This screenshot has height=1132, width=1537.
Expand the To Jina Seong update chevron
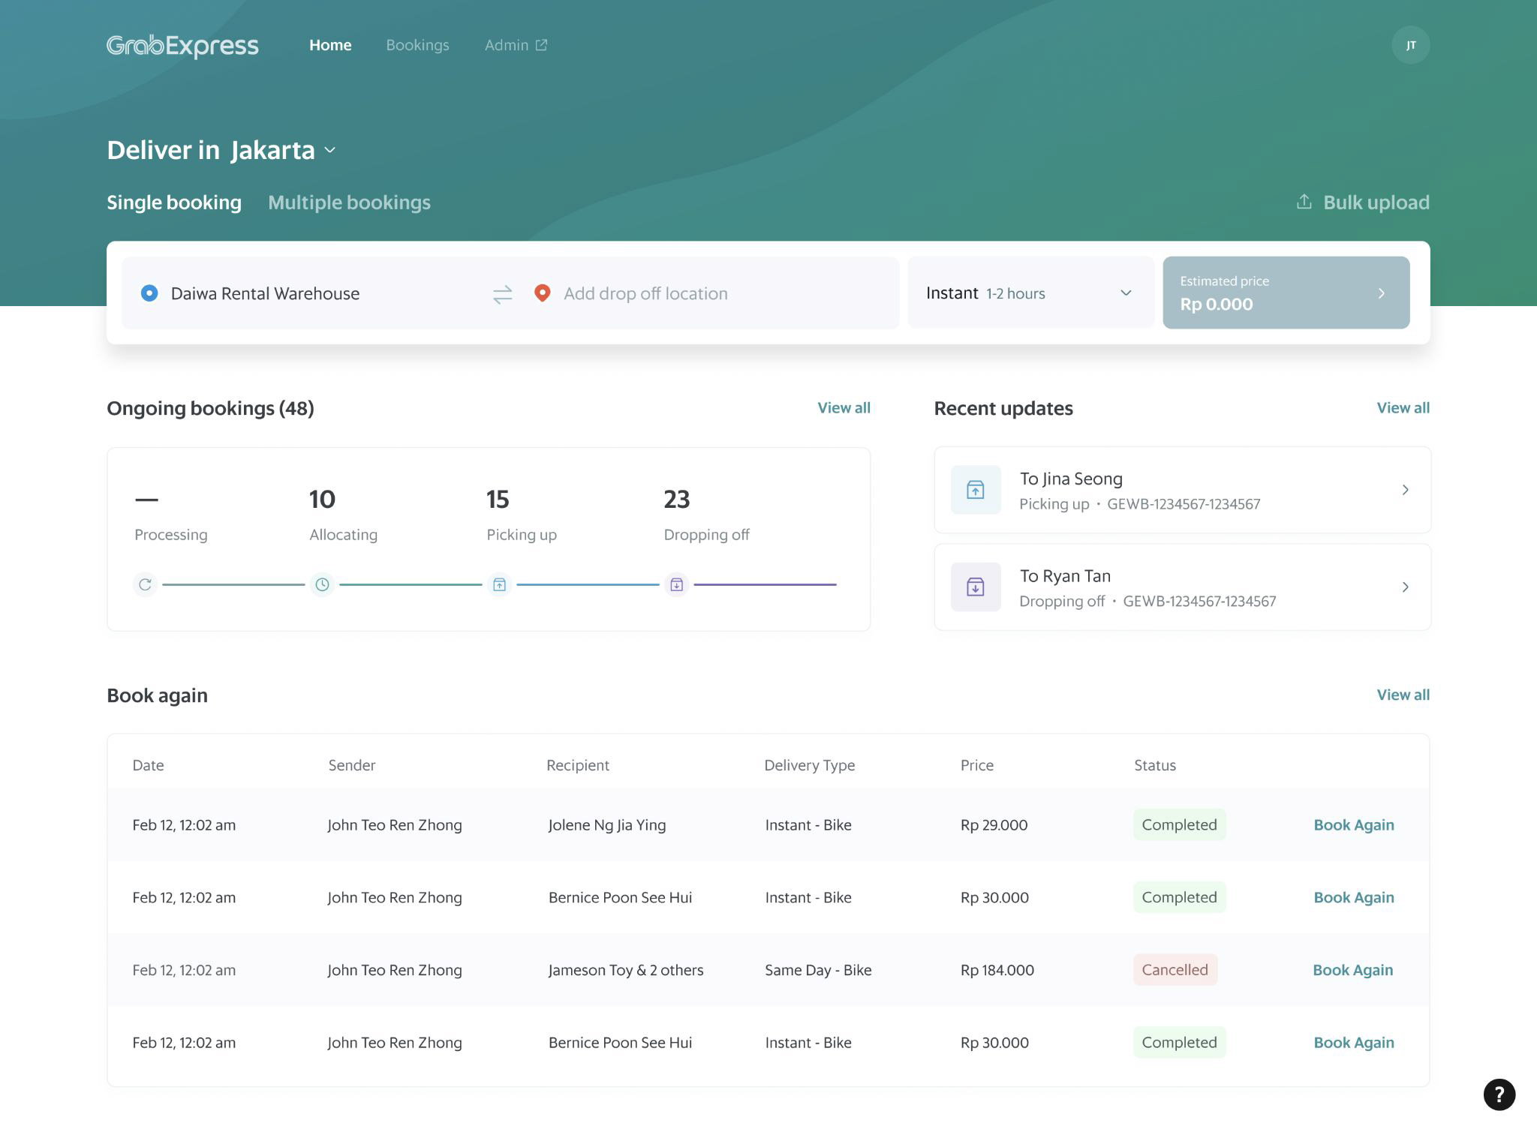coord(1405,490)
